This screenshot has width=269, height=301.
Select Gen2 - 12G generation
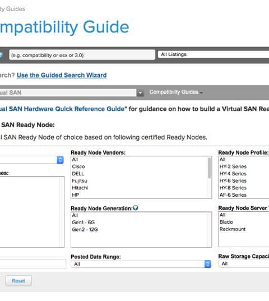click(x=140, y=229)
